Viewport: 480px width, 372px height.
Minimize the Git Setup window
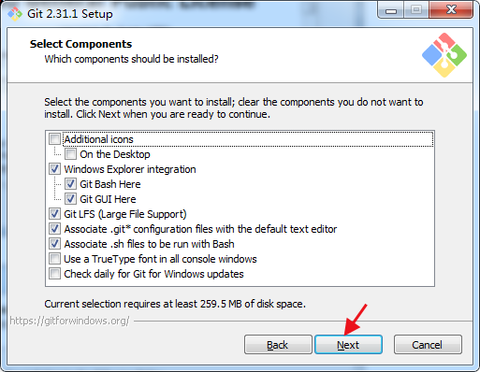click(391, 10)
